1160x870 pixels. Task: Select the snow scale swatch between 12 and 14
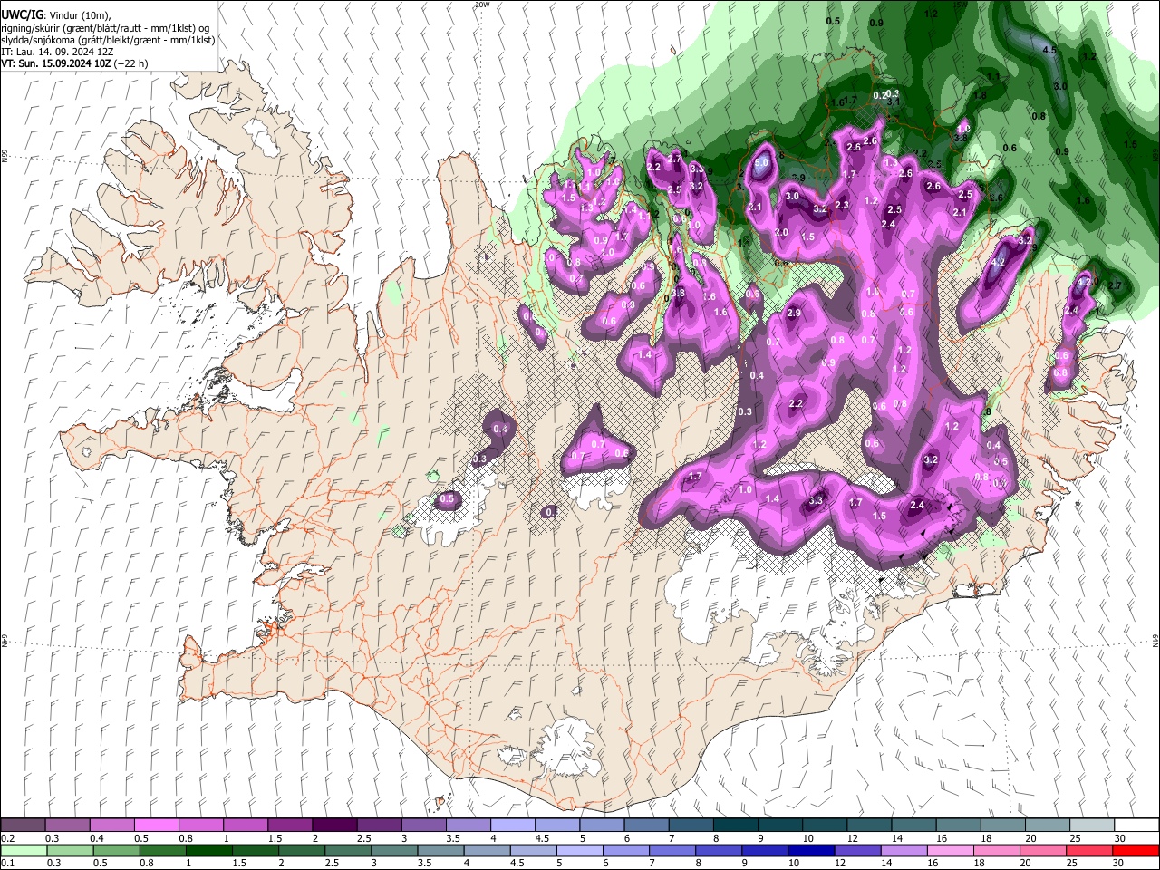868,825
